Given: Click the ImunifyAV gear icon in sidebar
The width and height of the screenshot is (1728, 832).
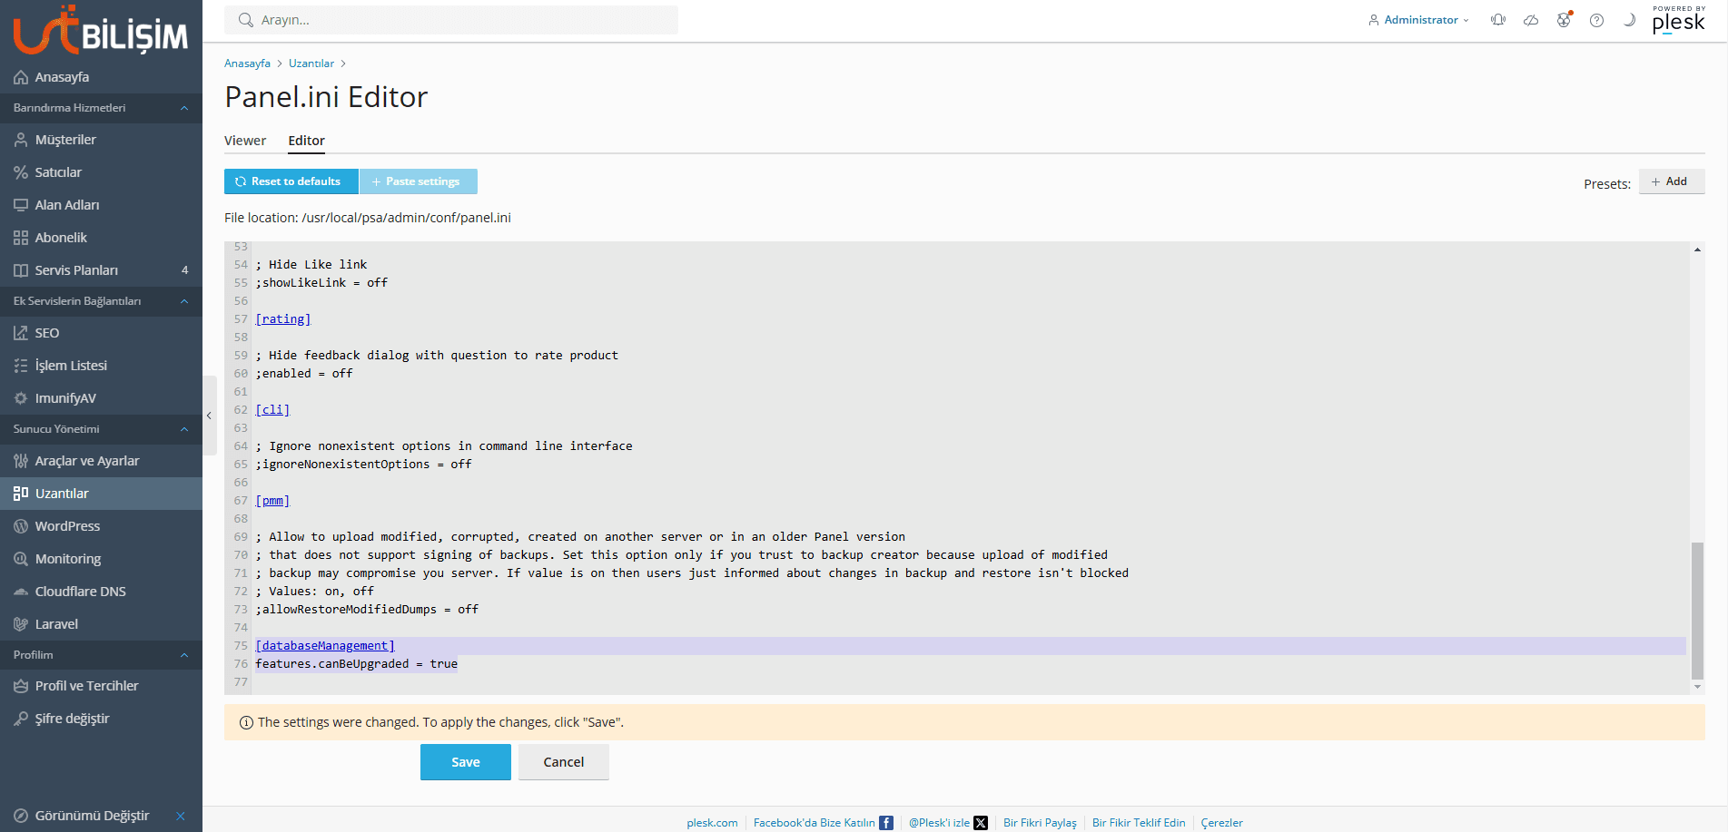Looking at the screenshot, I should tap(21, 398).
